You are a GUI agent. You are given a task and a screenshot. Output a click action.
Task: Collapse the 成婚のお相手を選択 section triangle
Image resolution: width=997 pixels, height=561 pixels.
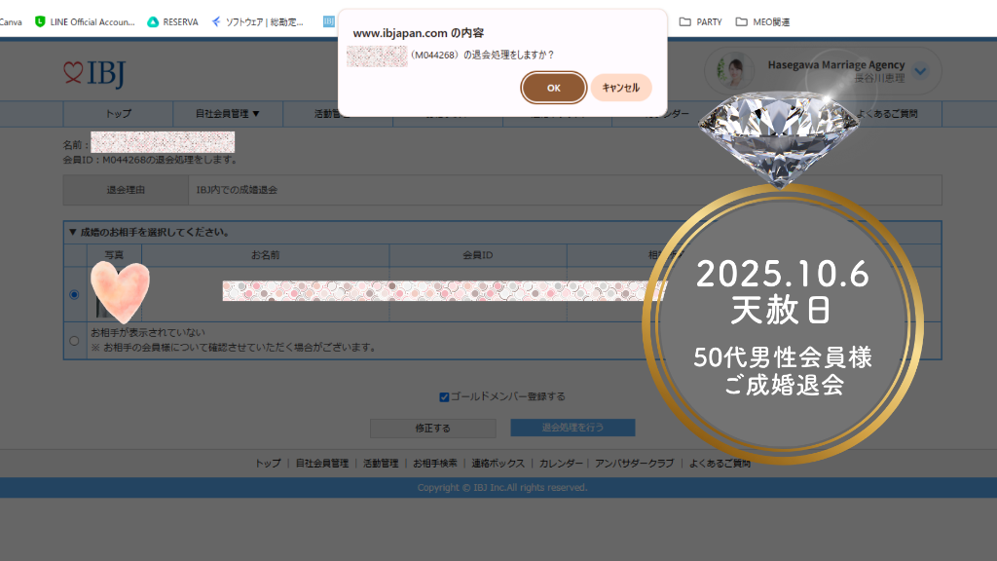tap(72, 233)
